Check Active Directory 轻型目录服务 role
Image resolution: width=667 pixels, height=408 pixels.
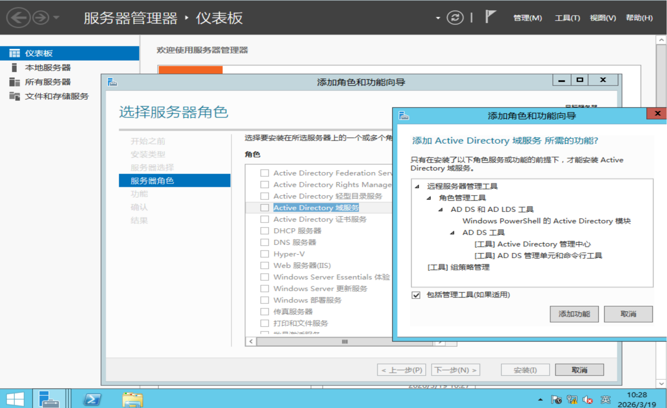pos(265,196)
